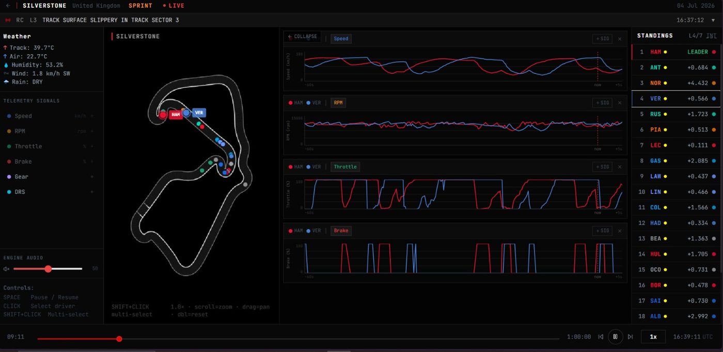This screenshot has width=723, height=352.
Task: Open the Speed signal selector chip
Action: click(x=341, y=39)
